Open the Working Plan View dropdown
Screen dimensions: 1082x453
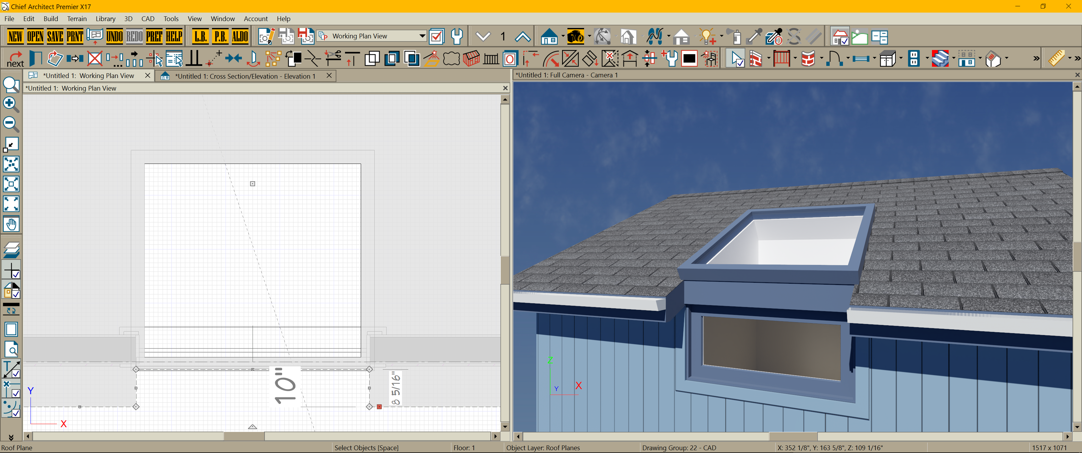(422, 36)
